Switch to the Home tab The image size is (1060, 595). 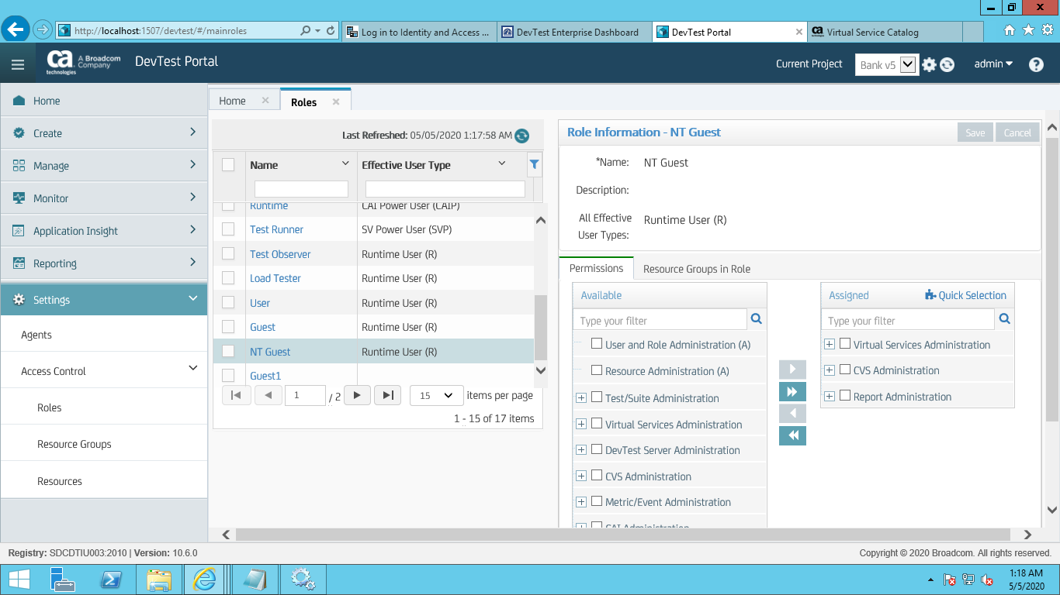pos(232,101)
